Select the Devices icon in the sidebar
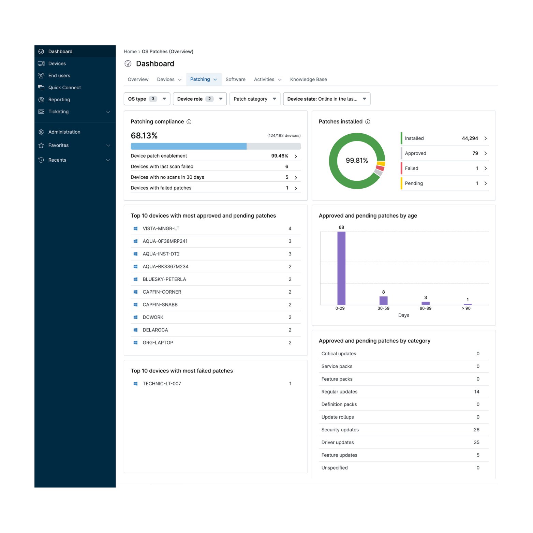 coord(41,63)
